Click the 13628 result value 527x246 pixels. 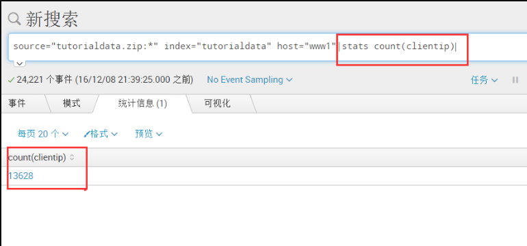[21, 176]
